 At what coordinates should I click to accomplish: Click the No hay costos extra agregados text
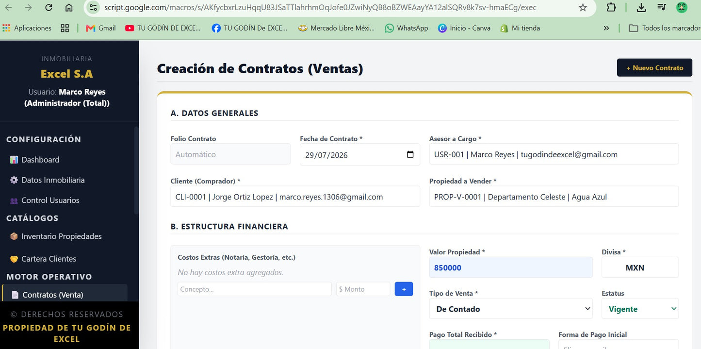pyautogui.click(x=230, y=272)
